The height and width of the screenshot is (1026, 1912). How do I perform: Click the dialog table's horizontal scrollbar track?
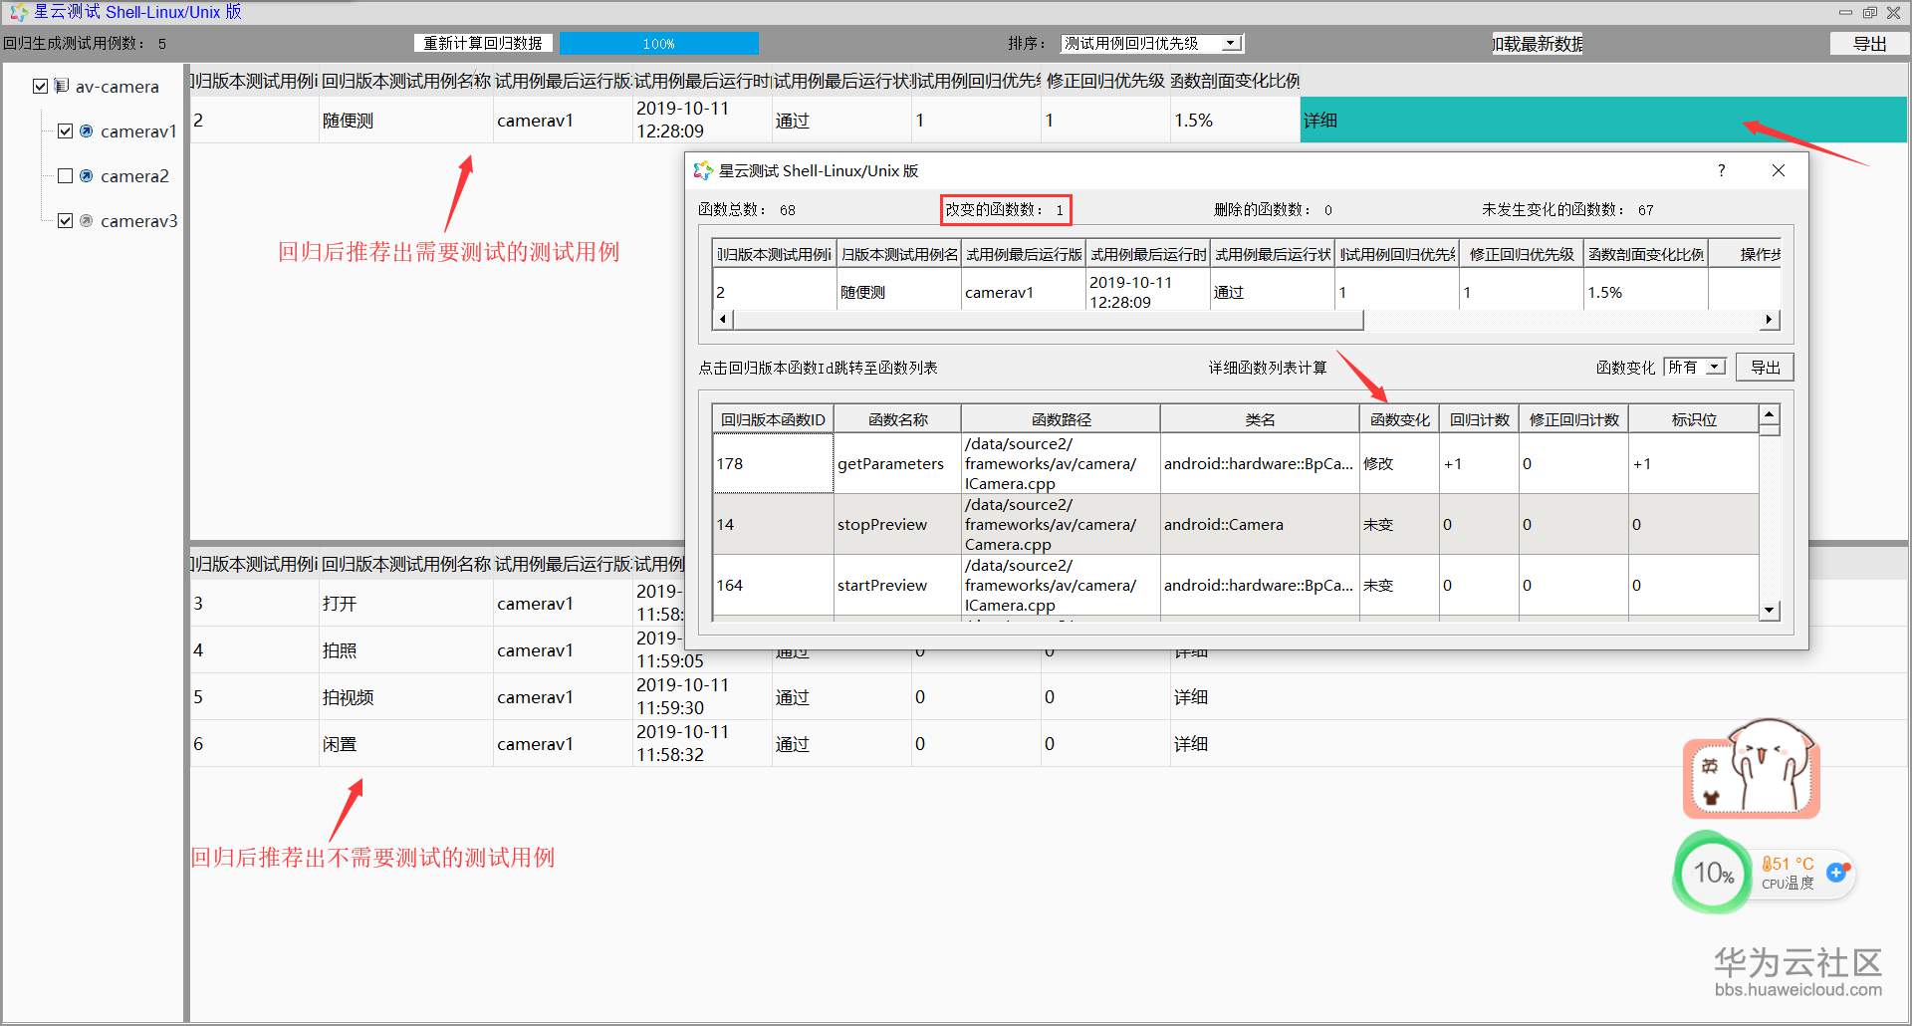[1561, 319]
